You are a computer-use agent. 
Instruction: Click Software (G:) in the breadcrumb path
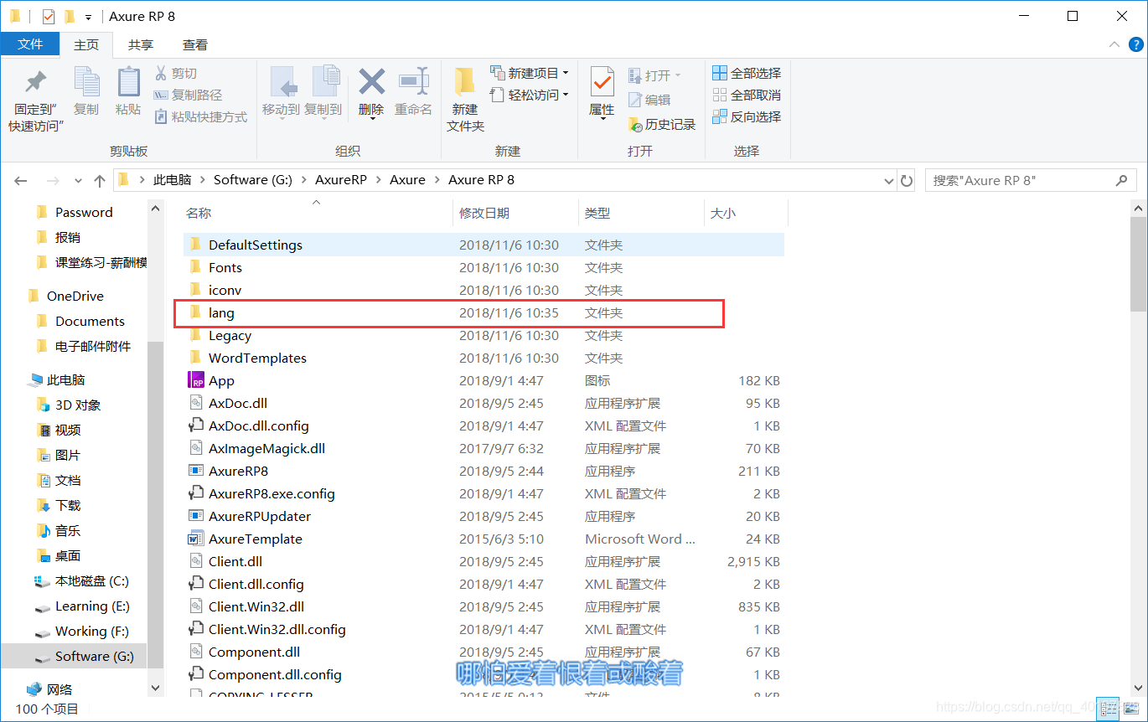pyautogui.click(x=253, y=180)
